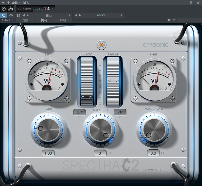202x186 pixels.
Task: Click the MAKE UP GAIN knob
Action: (x=154, y=130)
